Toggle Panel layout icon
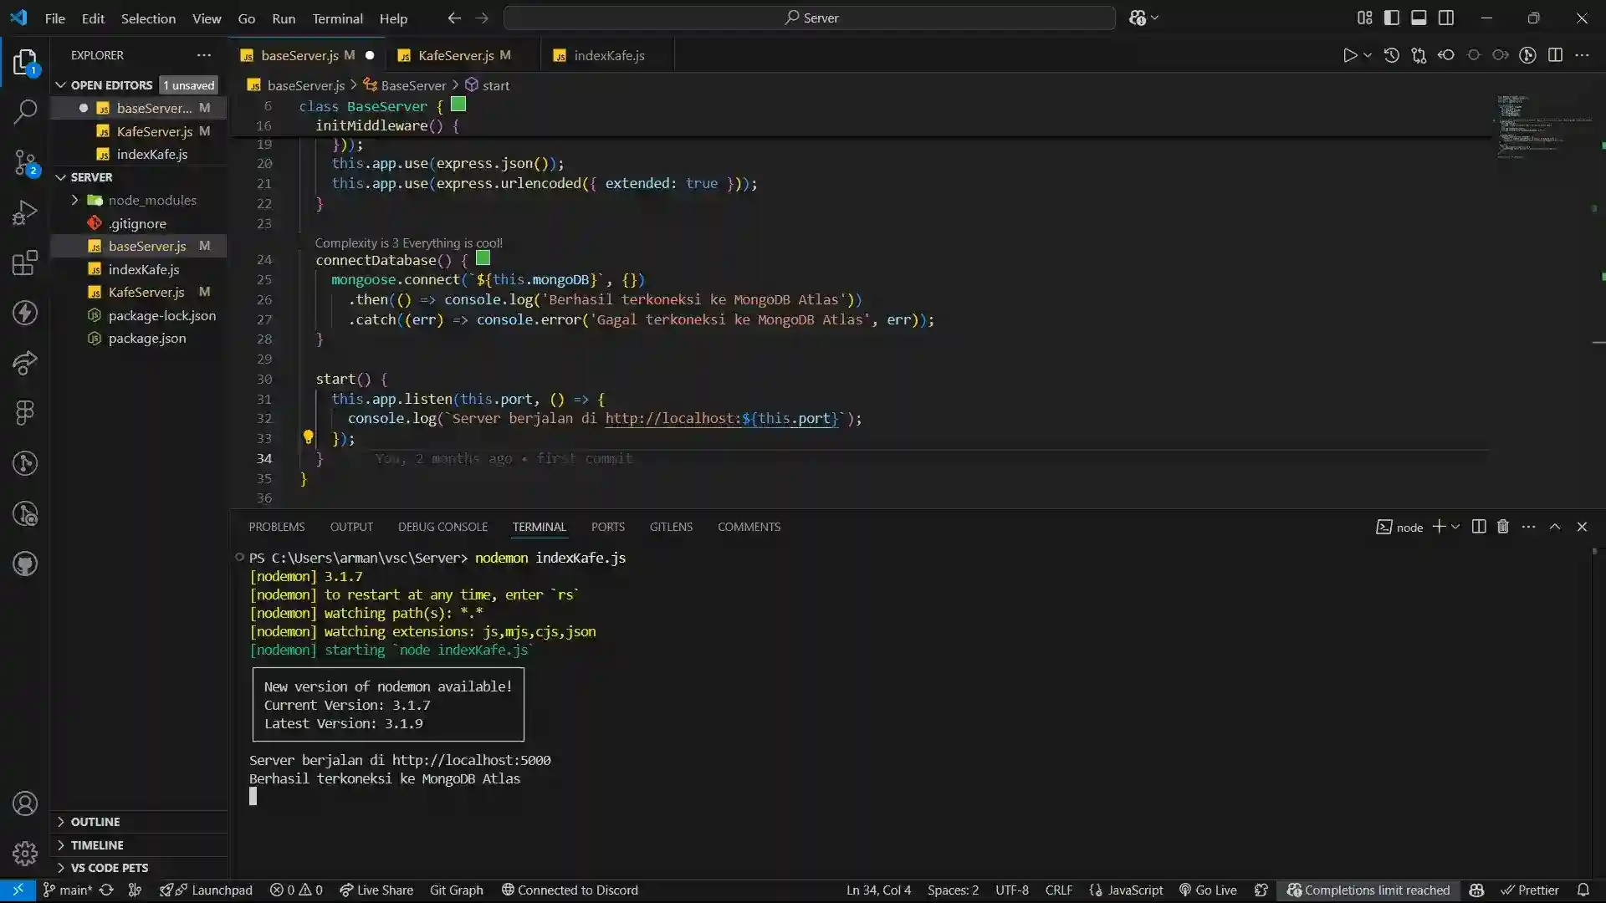The image size is (1606, 903). [x=1419, y=18]
